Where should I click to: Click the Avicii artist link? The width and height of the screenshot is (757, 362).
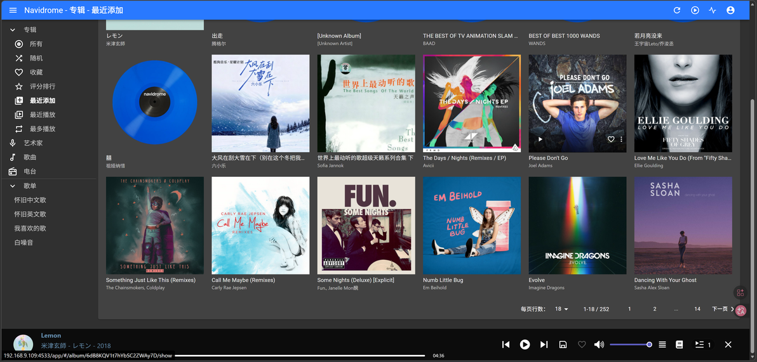[x=429, y=165]
